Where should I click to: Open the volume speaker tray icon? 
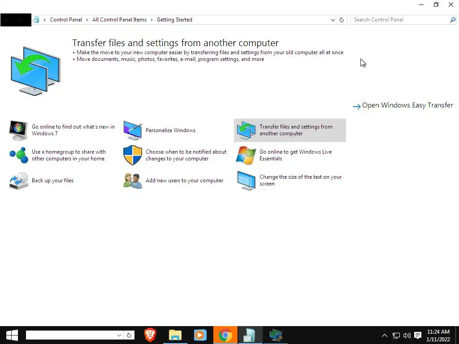(407, 335)
